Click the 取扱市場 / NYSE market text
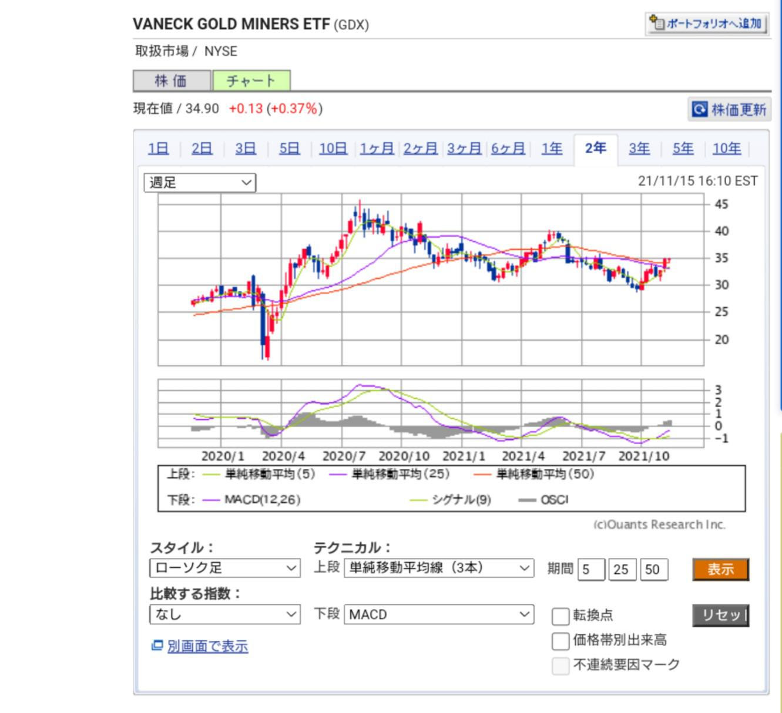Image resolution: width=782 pixels, height=713 pixels. pos(186,51)
